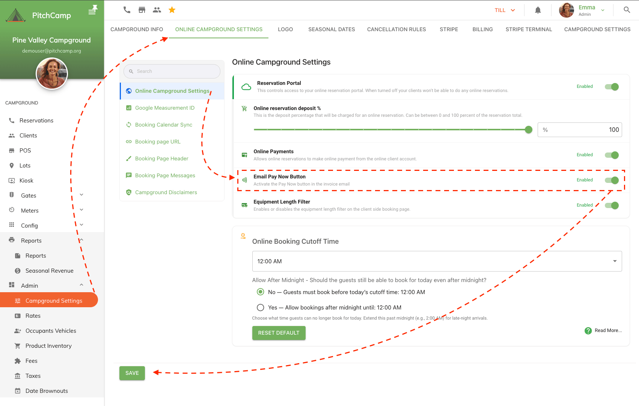
Task: Open the store icon in top toolbar
Action: click(x=142, y=10)
